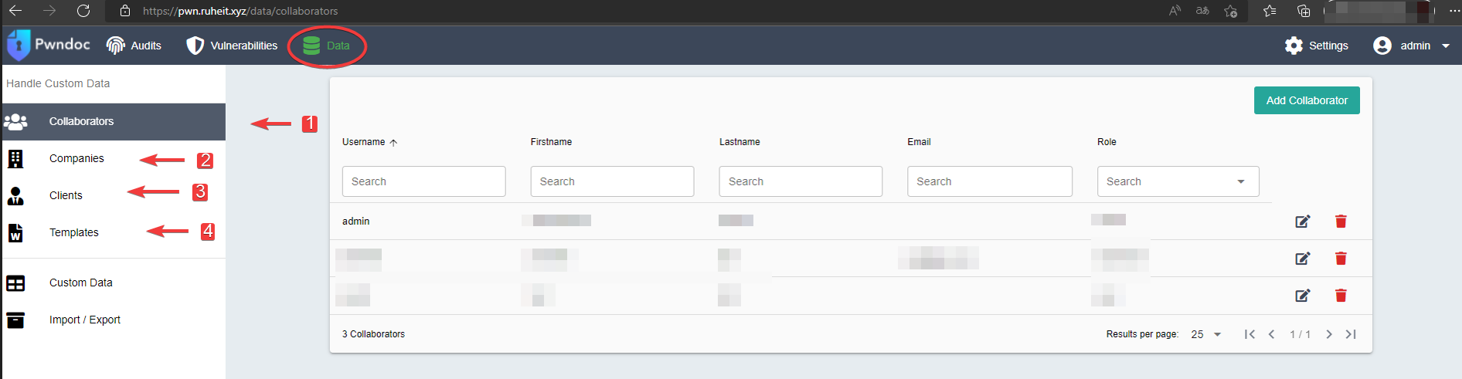The width and height of the screenshot is (1462, 379).
Task: Select Companies in the sidebar
Action: coord(76,158)
